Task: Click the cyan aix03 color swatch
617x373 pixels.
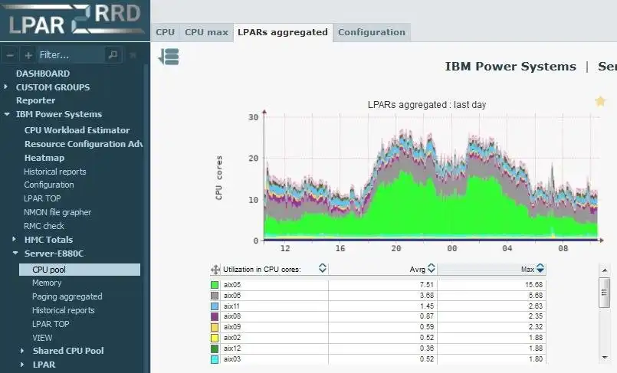Action: point(215,359)
